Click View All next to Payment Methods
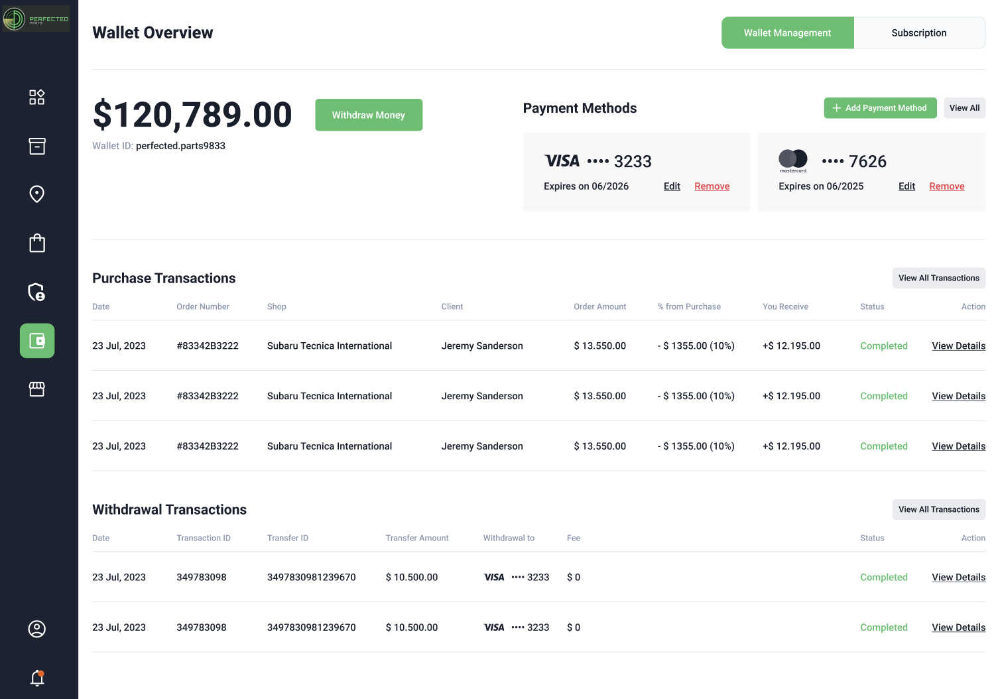 point(964,108)
